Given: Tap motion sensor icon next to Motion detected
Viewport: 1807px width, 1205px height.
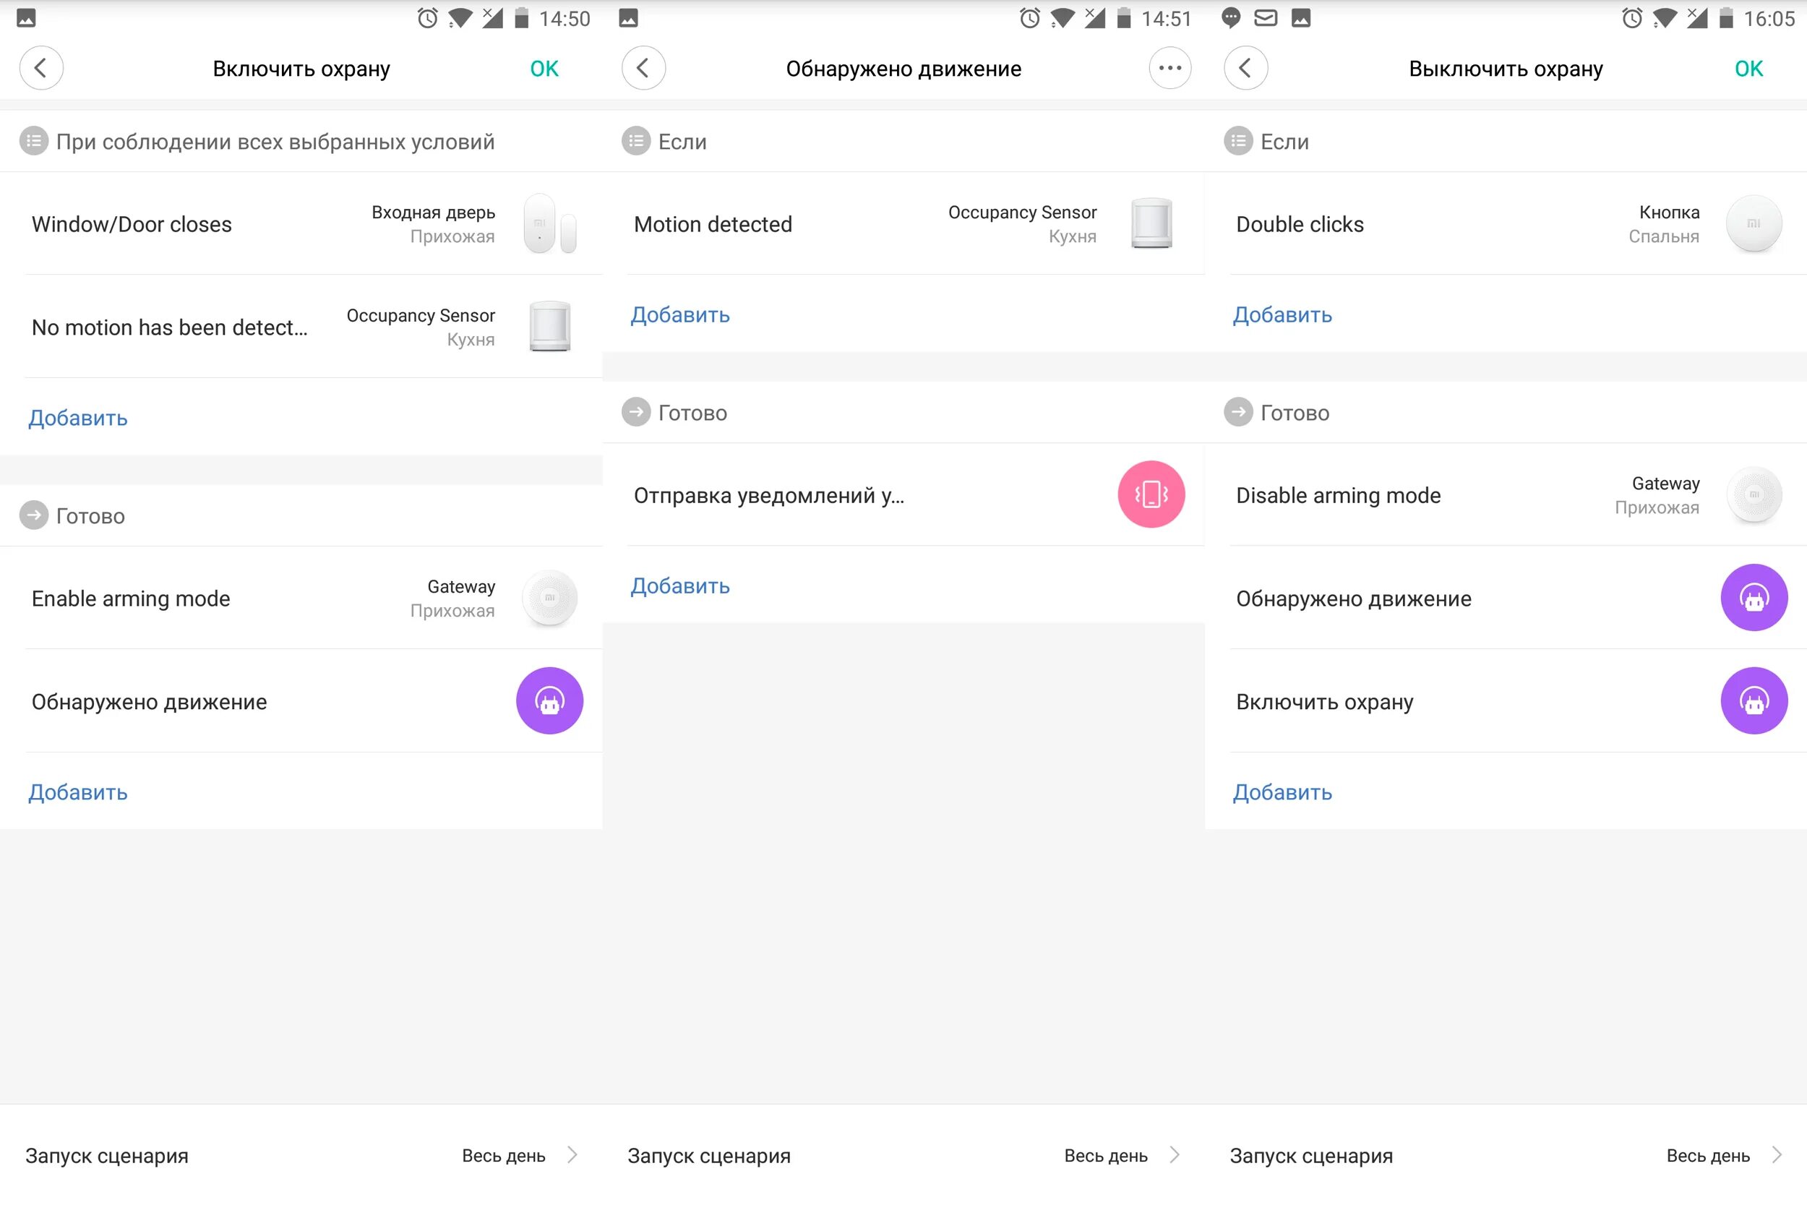Looking at the screenshot, I should [x=1151, y=223].
